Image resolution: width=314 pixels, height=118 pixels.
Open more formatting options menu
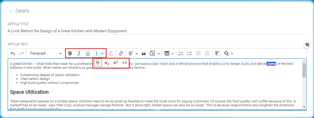(99, 53)
